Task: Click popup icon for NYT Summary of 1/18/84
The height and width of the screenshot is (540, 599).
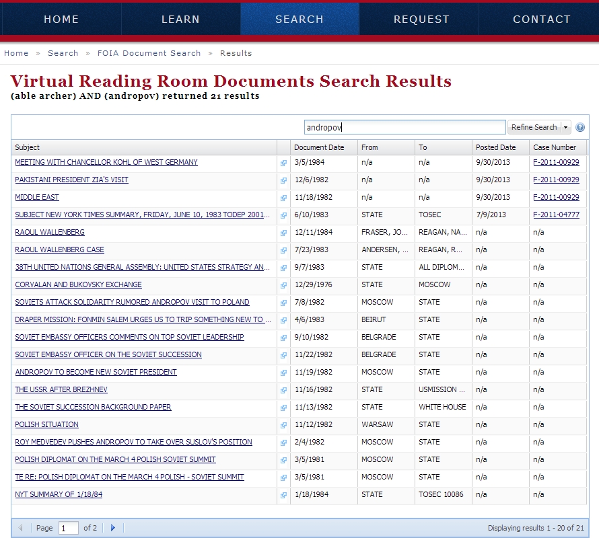Action: [x=283, y=495]
